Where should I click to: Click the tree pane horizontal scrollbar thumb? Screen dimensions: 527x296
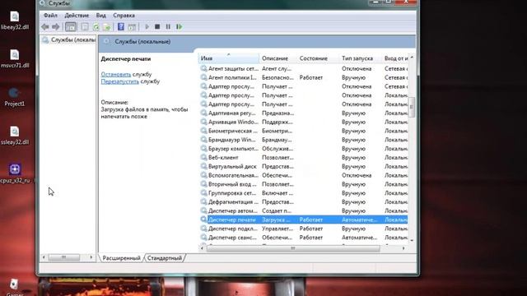[x=64, y=257]
